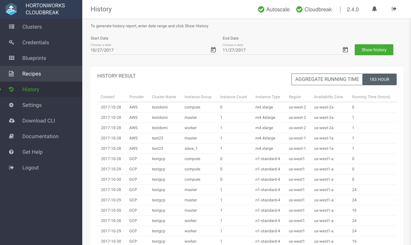Open notifications via the bell icon
The image size is (411, 245).
[x=374, y=9]
